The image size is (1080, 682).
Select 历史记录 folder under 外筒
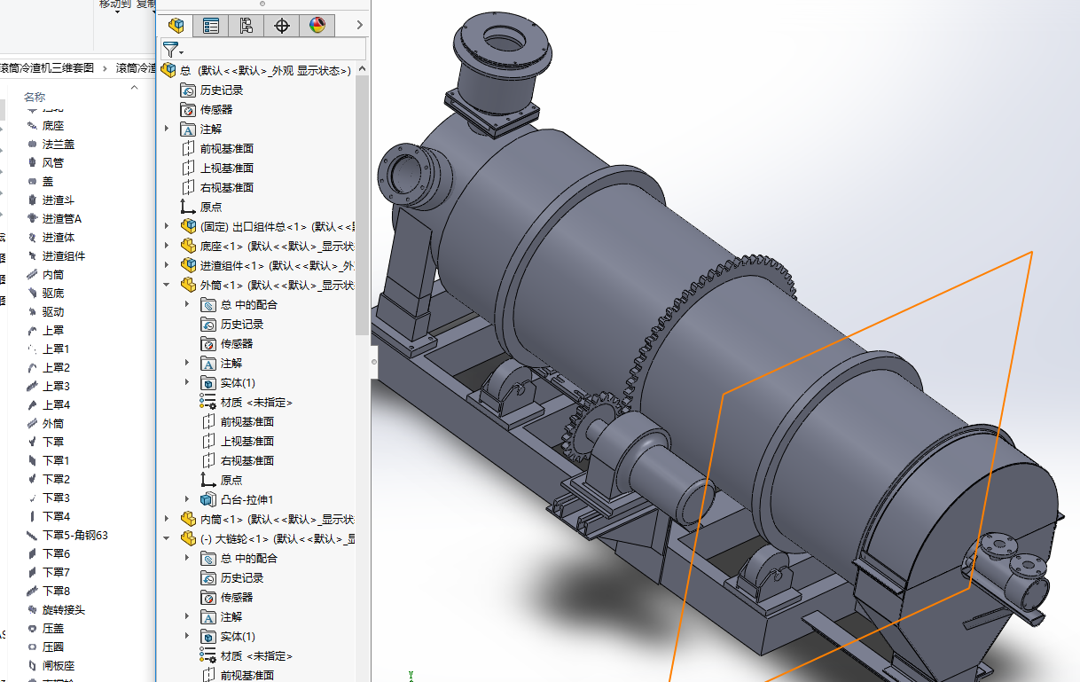coord(241,324)
